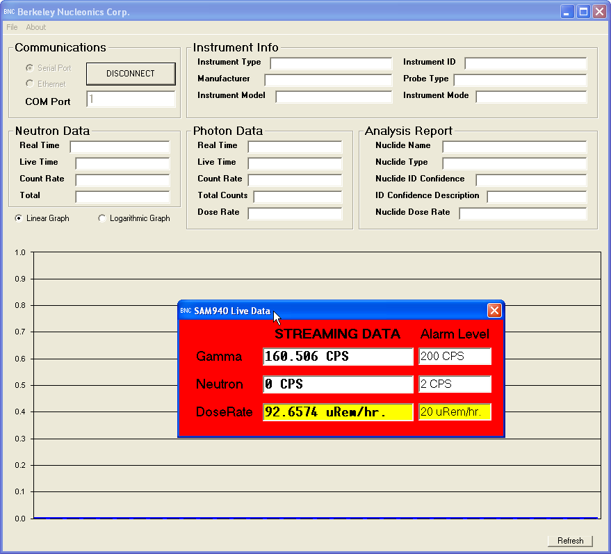Viewport: 611px width, 554px height.
Task: Maximize the Berkeley Nucleonics window
Action: [584, 12]
